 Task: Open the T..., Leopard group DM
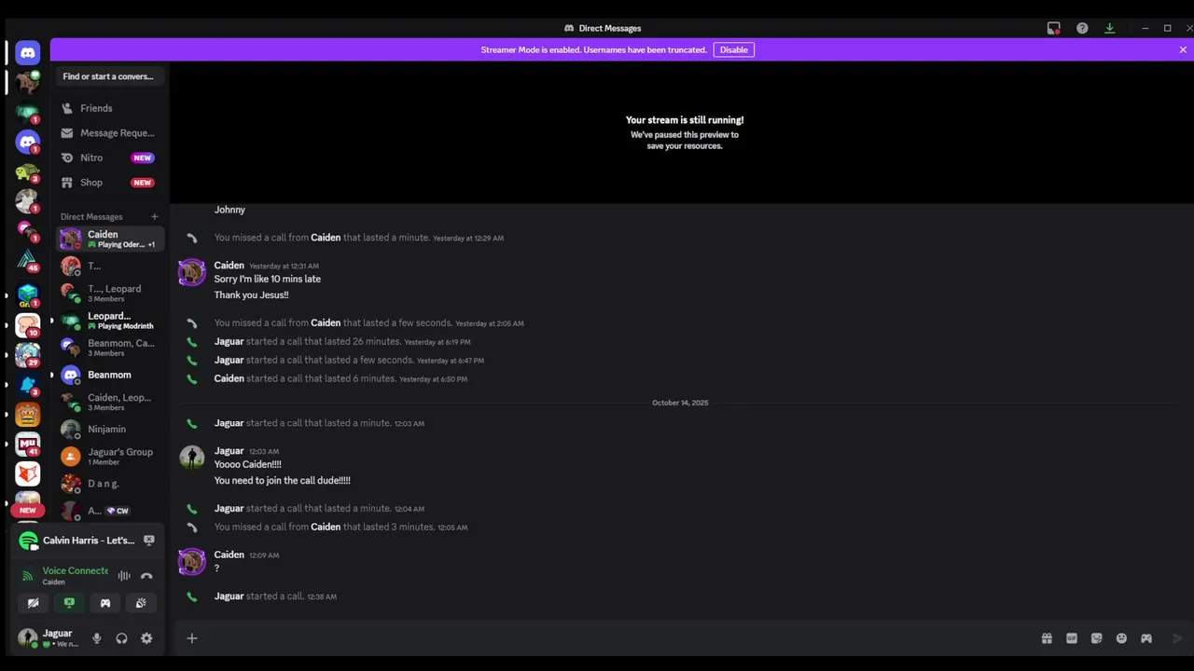pyautogui.click(x=110, y=293)
